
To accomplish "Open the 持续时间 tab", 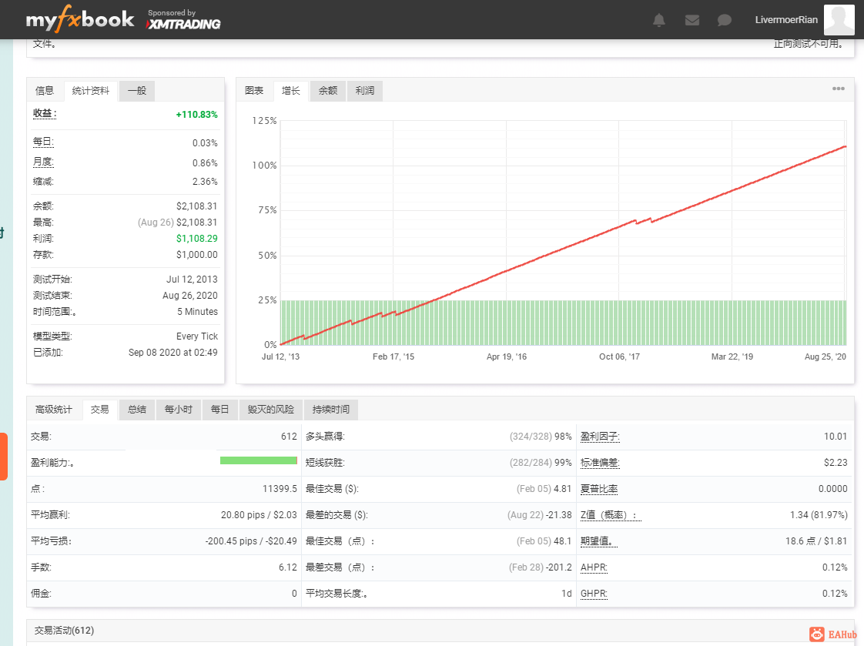I will pos(331,410).
